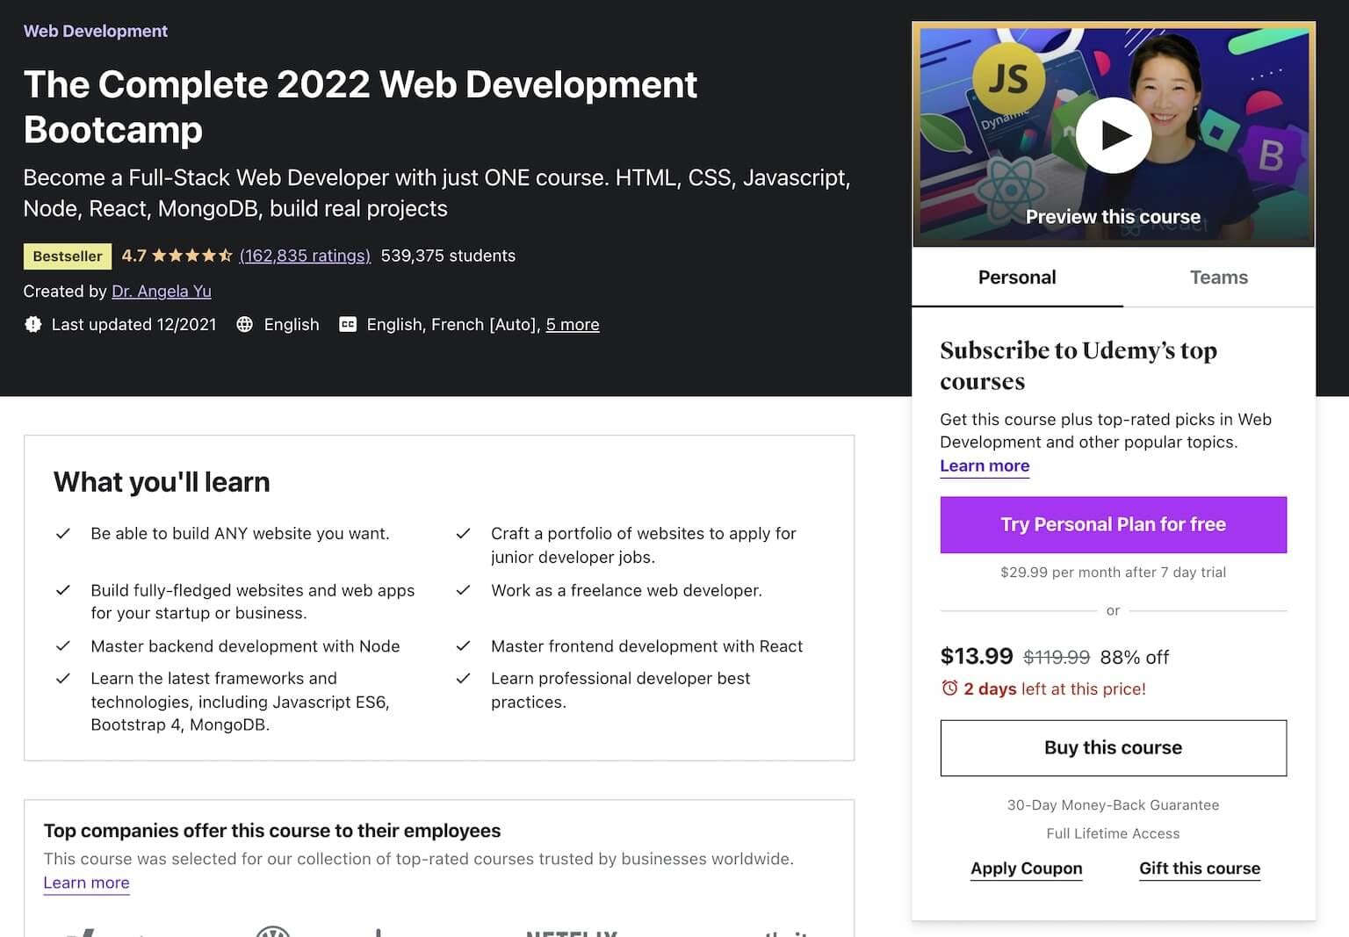Click the 88% off discount text
This screenshot has height=937, width=1349.
tap(1135, 657)
